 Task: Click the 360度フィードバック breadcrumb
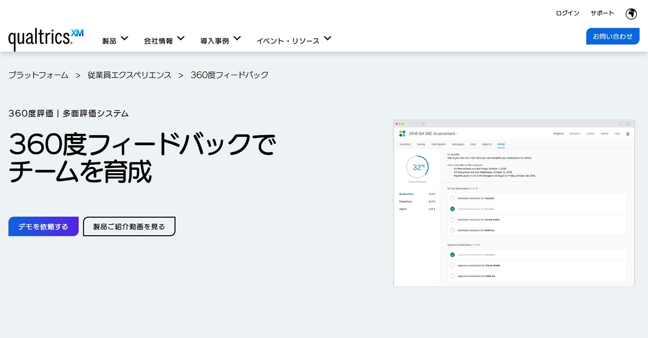click(x=230, y=75)
